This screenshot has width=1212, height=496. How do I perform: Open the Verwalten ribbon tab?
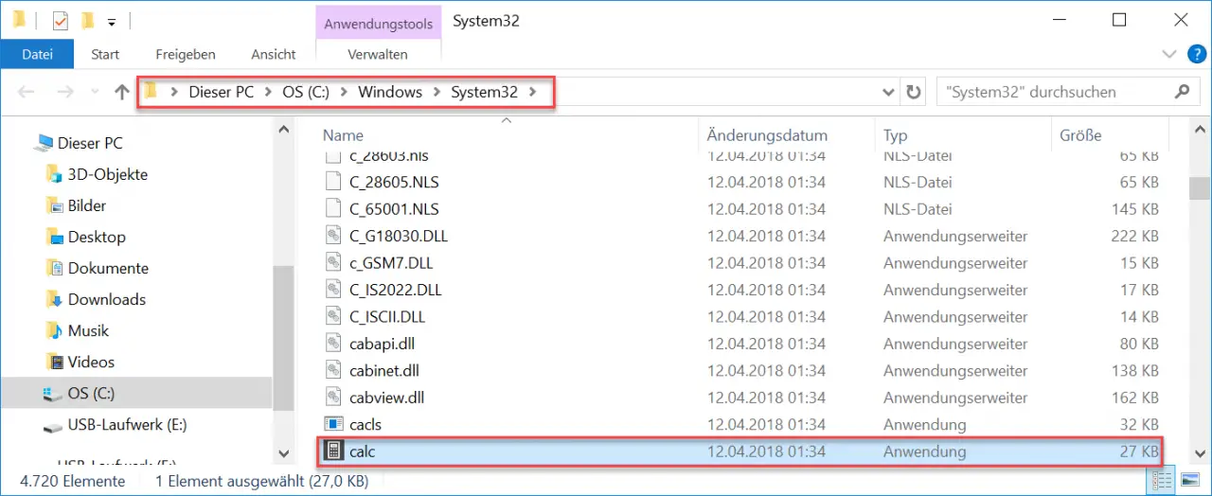(378, 54)
